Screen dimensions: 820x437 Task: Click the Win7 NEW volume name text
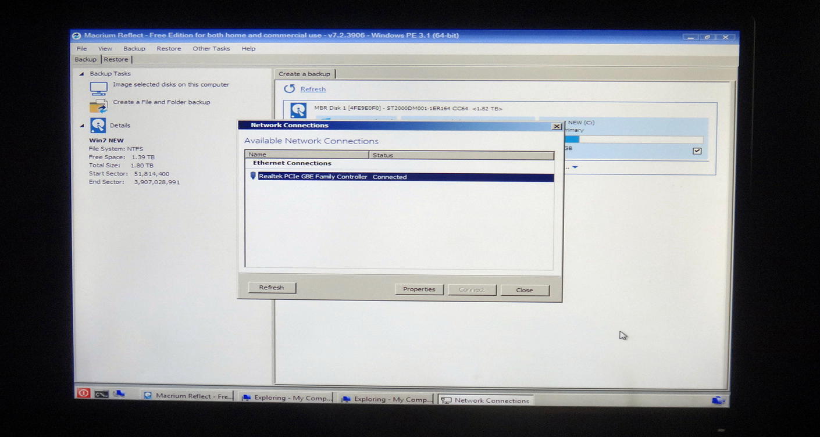(106, 141)
